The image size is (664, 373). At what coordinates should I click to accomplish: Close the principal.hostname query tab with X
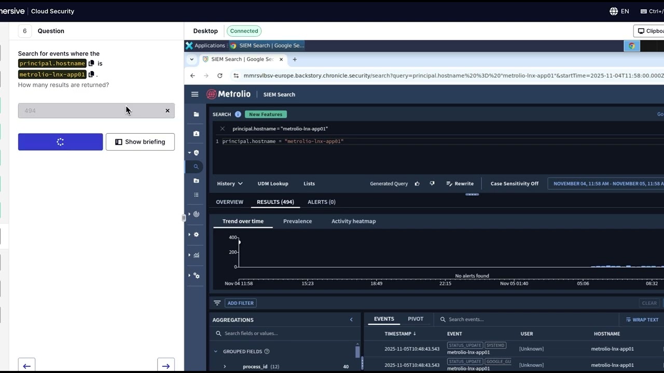222,128
